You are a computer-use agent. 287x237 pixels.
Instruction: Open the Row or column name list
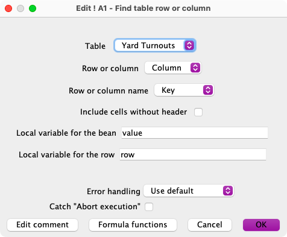click(184, 90)
